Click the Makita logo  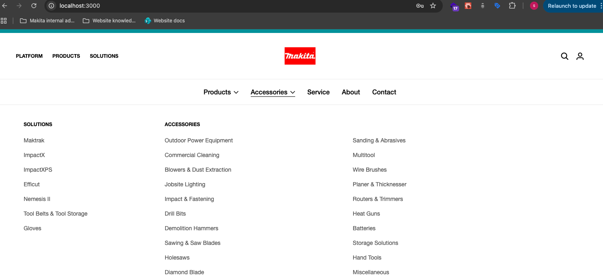(300, 56)
